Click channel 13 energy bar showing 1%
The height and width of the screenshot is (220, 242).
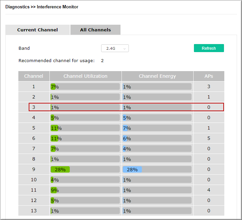click(x=157, y=211)
